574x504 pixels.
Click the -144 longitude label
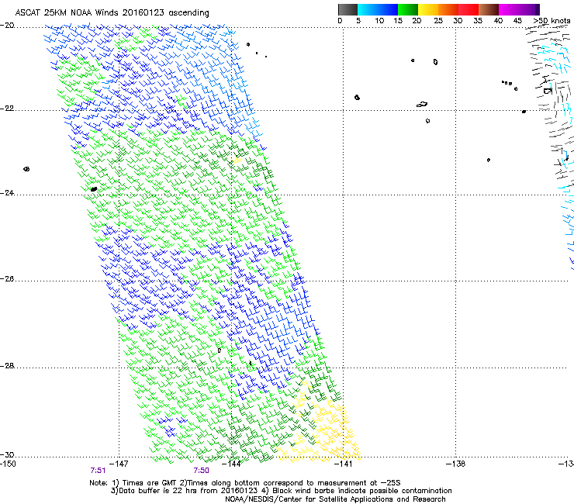231,464
